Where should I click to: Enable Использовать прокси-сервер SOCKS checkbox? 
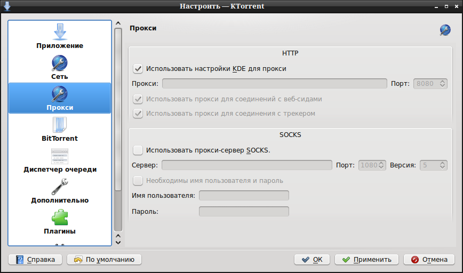(138, 150)
